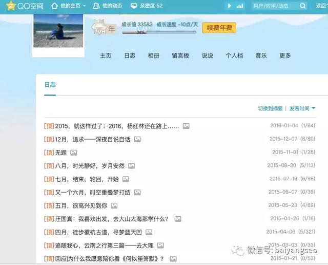The width and height of the screenshot is (328, 265).
Task: Open the 留言板 tab
Action: [x=180, y=55]
